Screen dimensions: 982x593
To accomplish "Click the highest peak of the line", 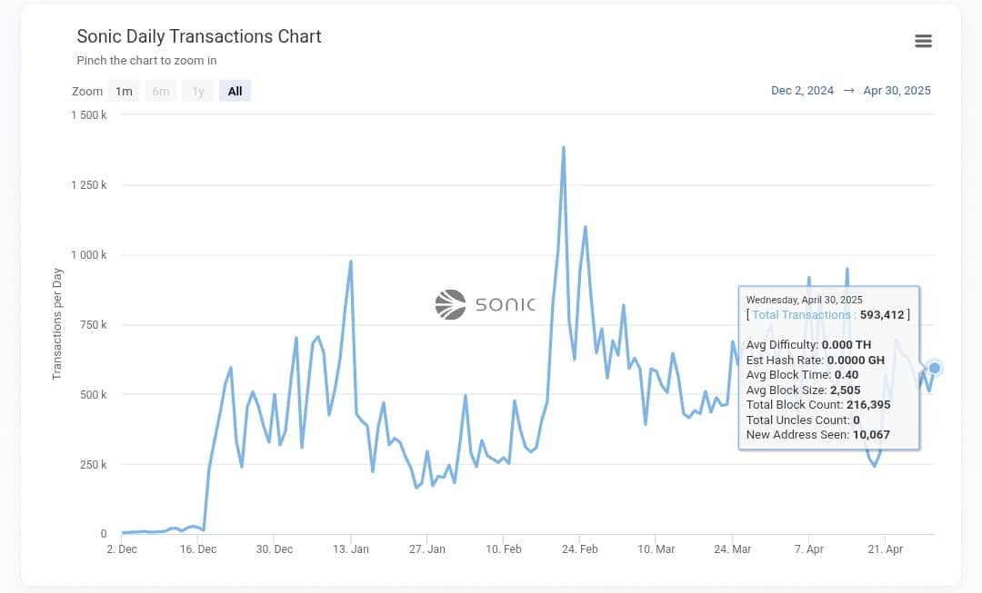I will 564,147.
